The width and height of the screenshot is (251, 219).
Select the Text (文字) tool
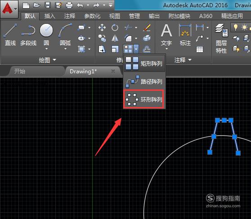(x=166, y=35)
